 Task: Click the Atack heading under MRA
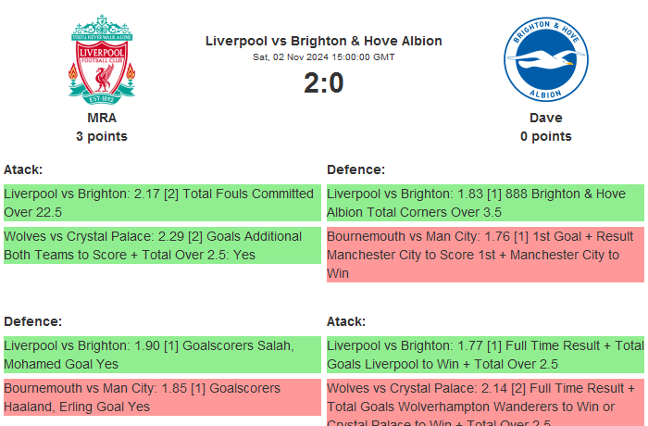pyautogui.click(x=23, y=169)
